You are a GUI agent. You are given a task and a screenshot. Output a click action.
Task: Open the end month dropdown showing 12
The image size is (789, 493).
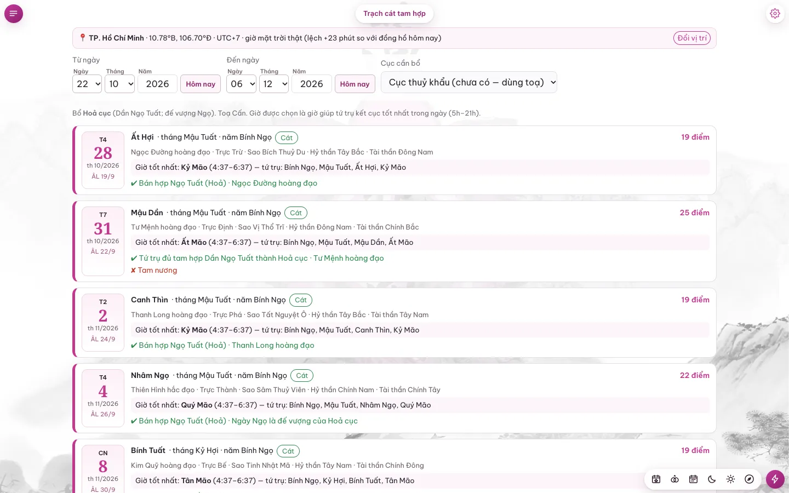(274, 84)
